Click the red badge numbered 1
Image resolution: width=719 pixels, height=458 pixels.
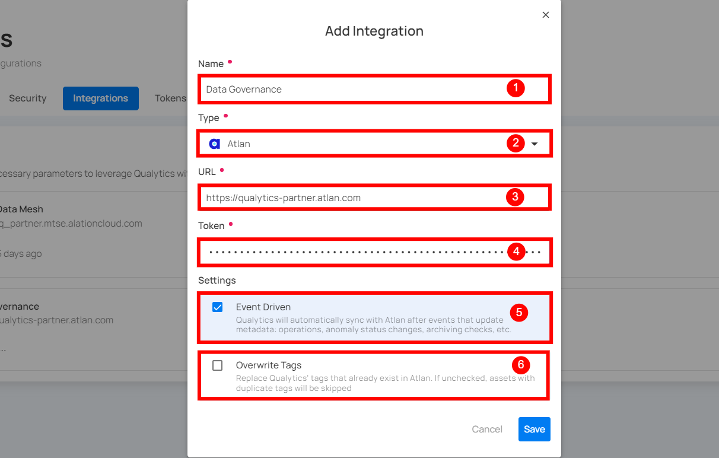(x=516, y=88)
